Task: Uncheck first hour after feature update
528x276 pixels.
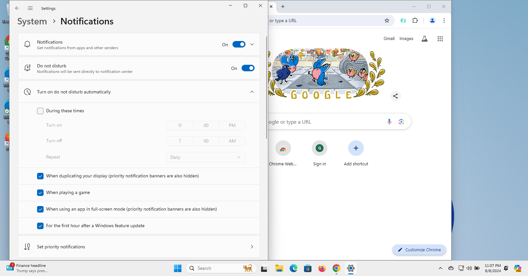Action: 40,226
